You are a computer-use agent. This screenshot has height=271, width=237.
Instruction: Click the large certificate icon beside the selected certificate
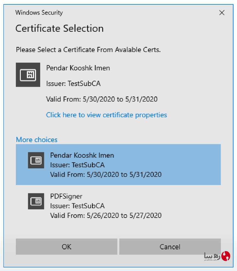(x=28, y=75)
